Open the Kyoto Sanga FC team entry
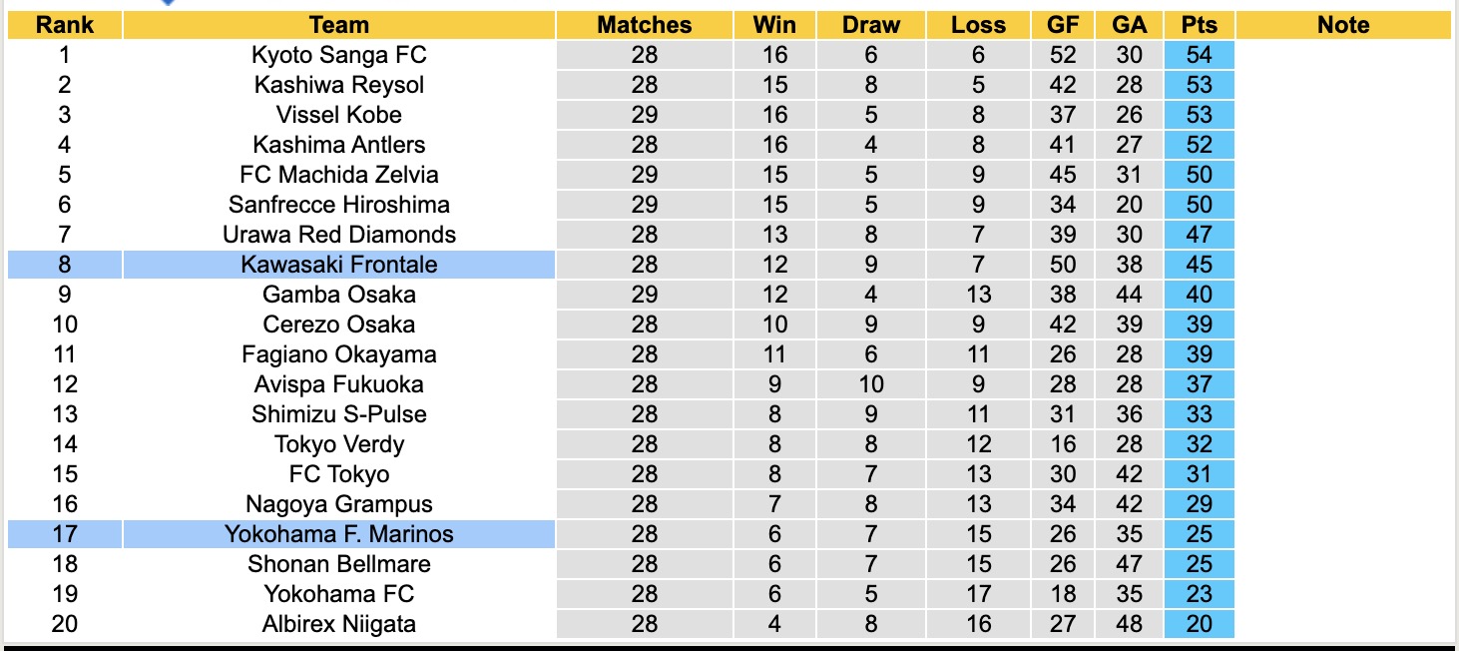Viewport: 1459px width, 651px height. [338, 55]
